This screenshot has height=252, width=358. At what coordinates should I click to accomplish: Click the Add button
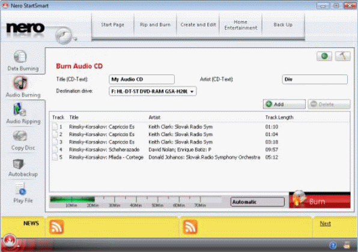pos(284,104)
